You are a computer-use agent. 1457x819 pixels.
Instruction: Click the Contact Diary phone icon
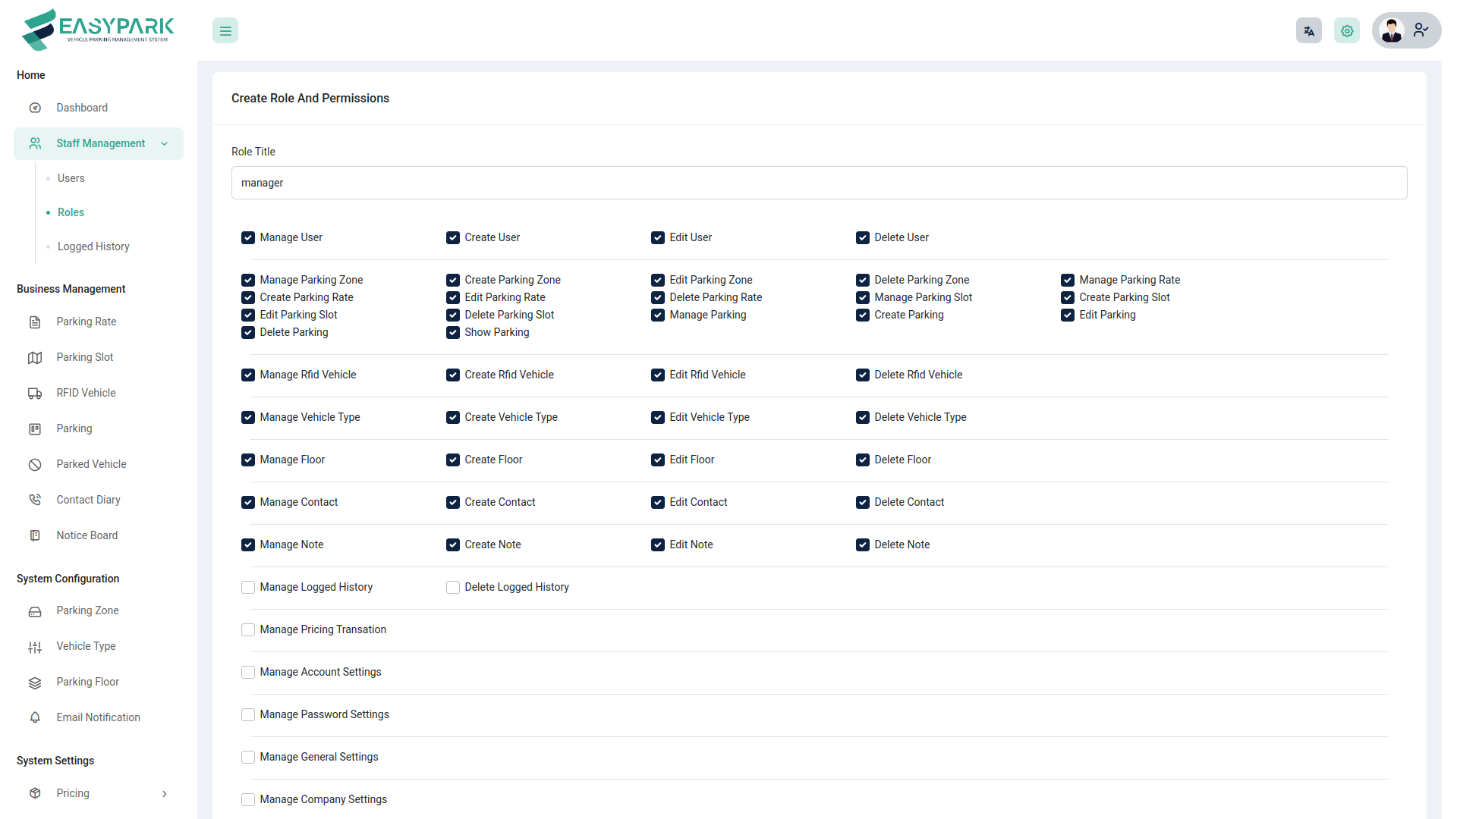(x=35, y=500)
